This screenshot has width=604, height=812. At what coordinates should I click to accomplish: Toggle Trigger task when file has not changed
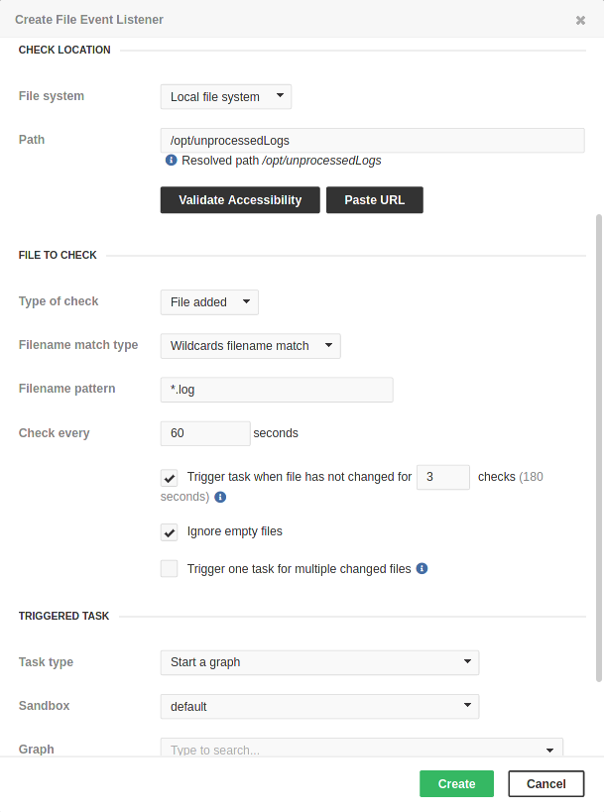tap(170, 478)
